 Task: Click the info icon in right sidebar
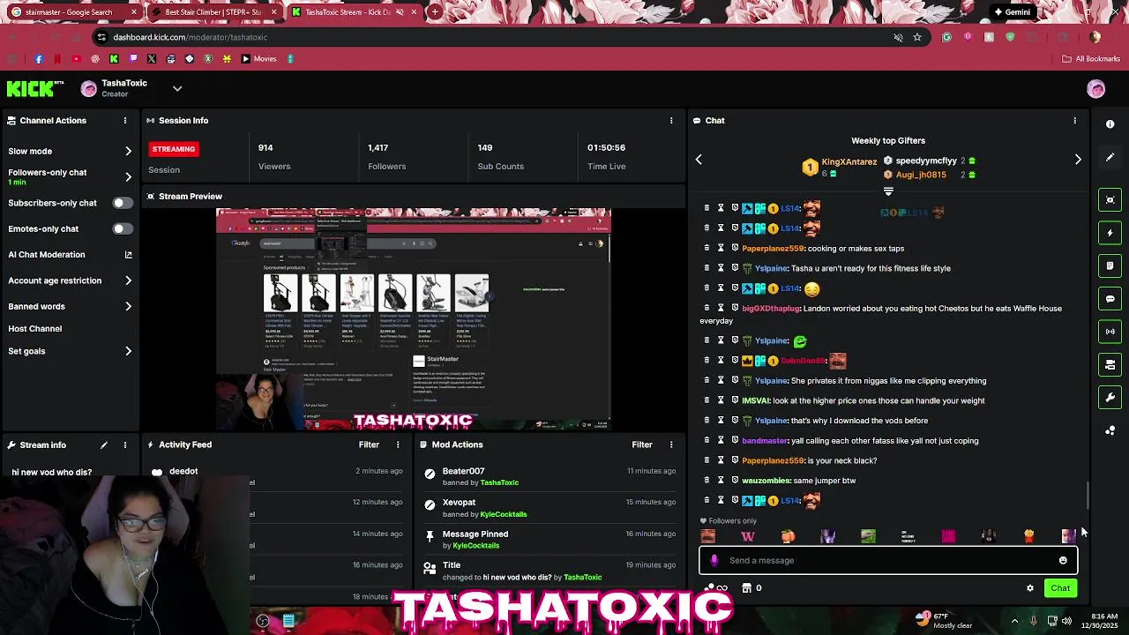pos(1110,123)
